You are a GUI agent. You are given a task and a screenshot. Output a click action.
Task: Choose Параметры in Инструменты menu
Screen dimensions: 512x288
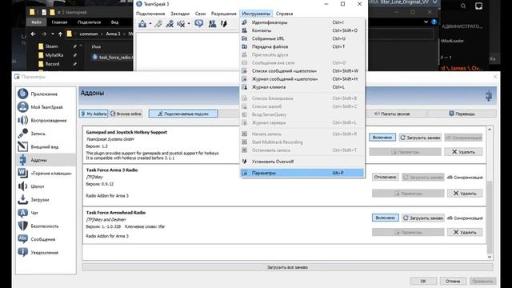tap(302, 173)
